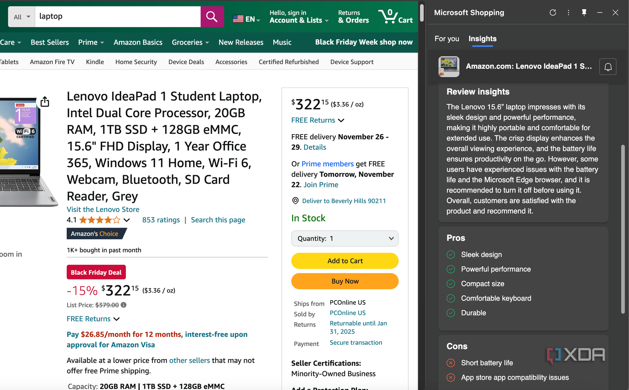
Task: Open the Groceries navigation dropdown
Action: [x=191, y=42]
